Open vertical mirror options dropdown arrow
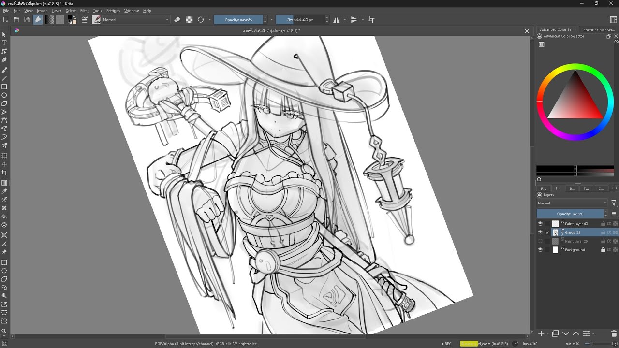 click(x=362, y=20)
